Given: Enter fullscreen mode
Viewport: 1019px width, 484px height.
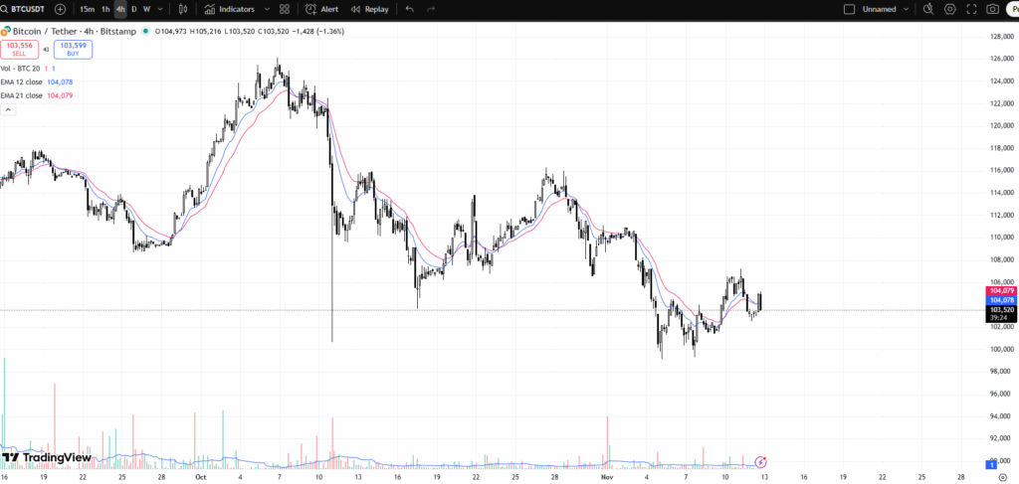Looking at the screenshot, I should click(971, 9).
